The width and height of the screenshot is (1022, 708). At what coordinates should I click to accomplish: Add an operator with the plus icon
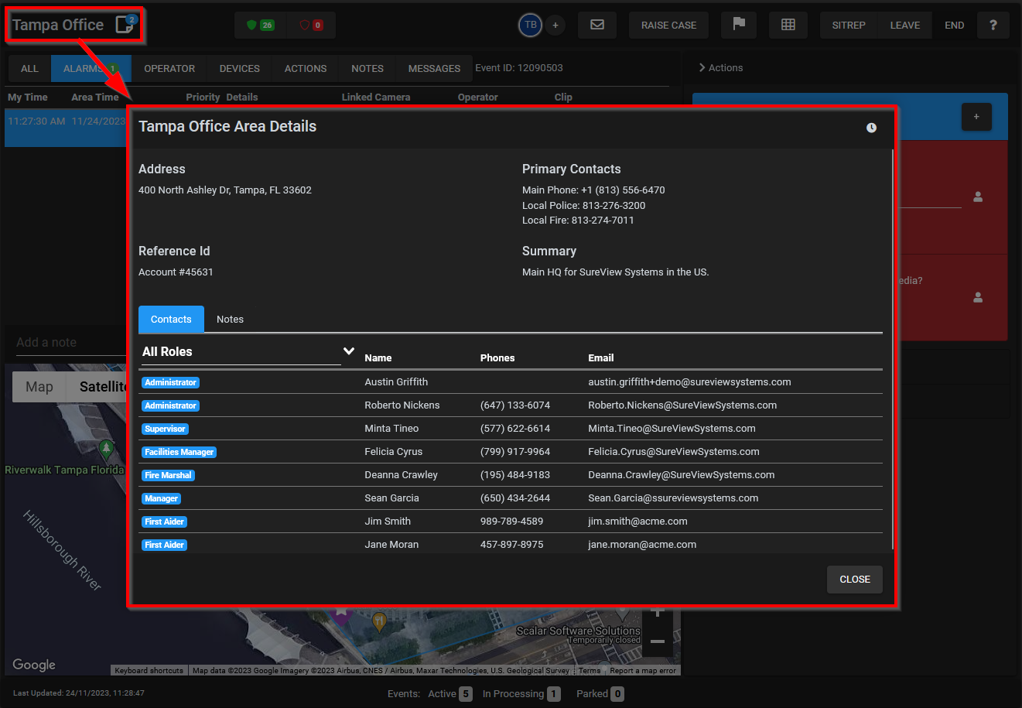555,25
